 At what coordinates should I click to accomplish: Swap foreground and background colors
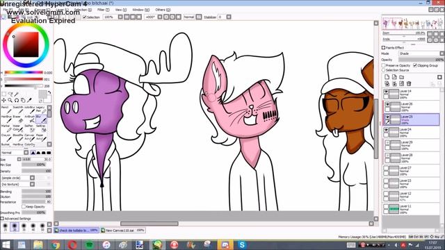click(49, 92)
